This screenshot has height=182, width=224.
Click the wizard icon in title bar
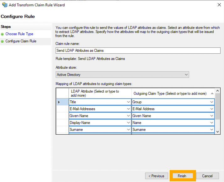[x=5, y=5]
